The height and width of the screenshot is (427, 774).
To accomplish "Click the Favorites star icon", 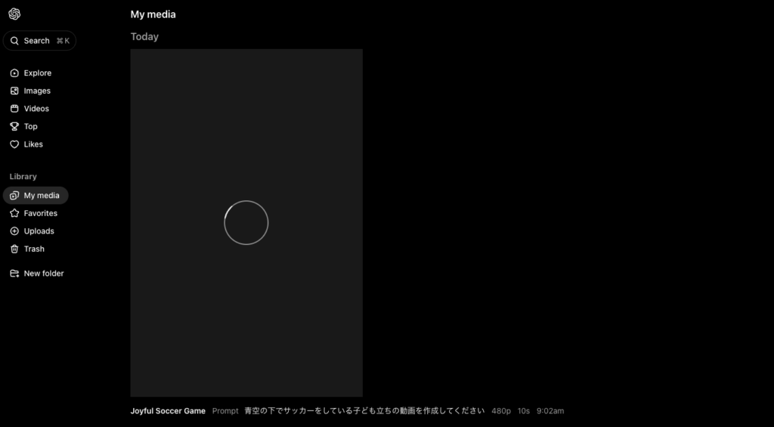I will [x=14, y=213].
